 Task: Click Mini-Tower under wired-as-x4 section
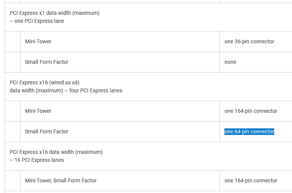[38, 111]
